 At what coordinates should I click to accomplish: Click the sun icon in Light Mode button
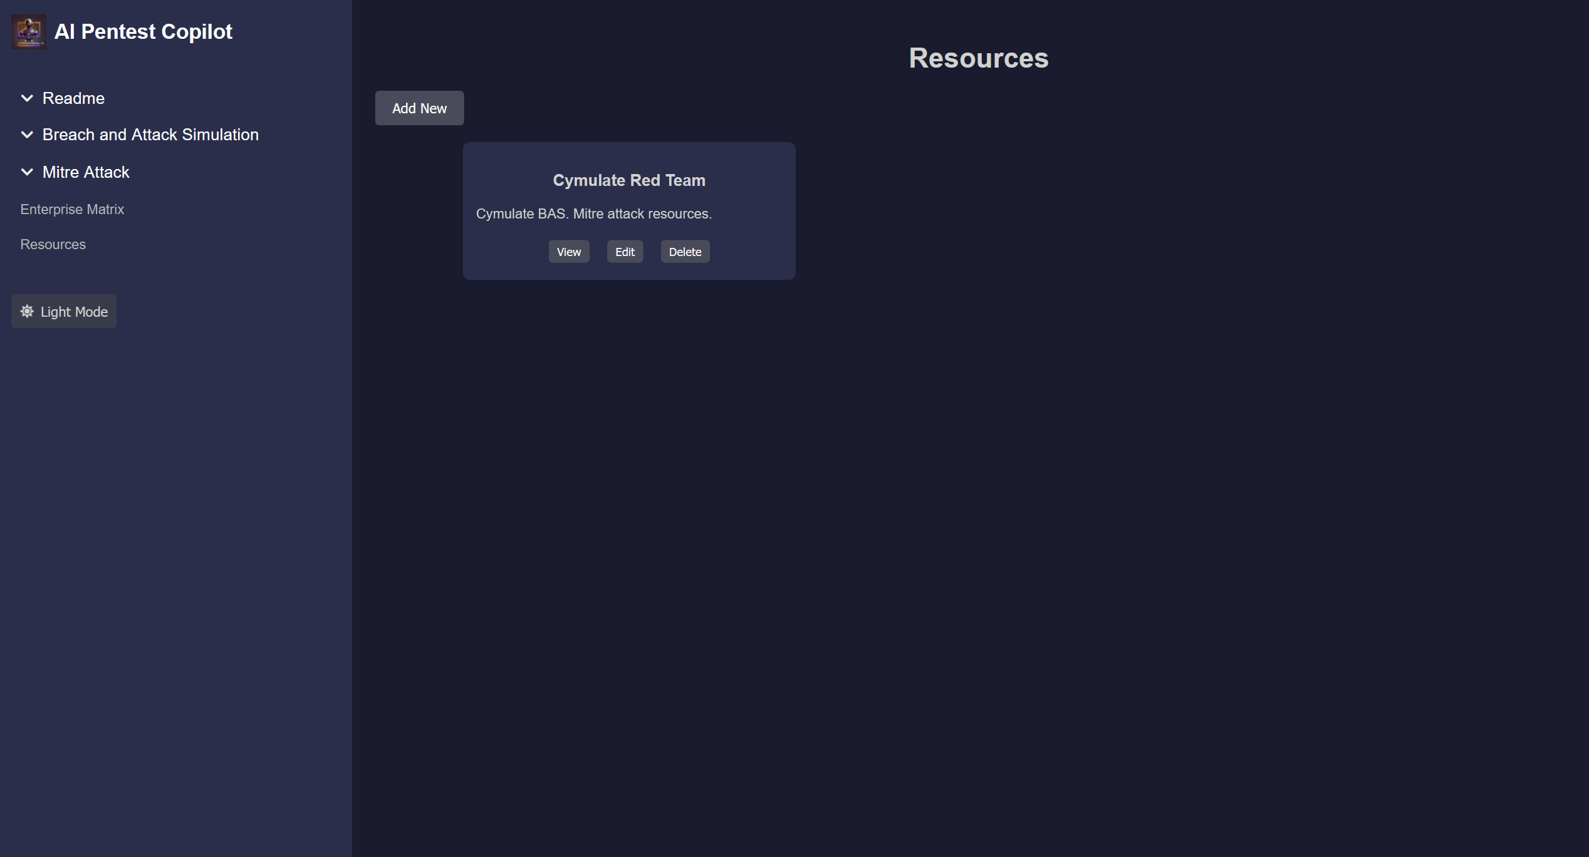click(27, 311)
